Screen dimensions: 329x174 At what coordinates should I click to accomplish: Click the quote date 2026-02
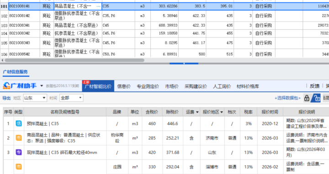point(270,167)
